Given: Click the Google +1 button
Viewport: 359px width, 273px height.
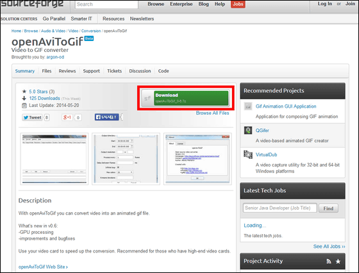Looking at the screenshot, I should pos(67,117).
